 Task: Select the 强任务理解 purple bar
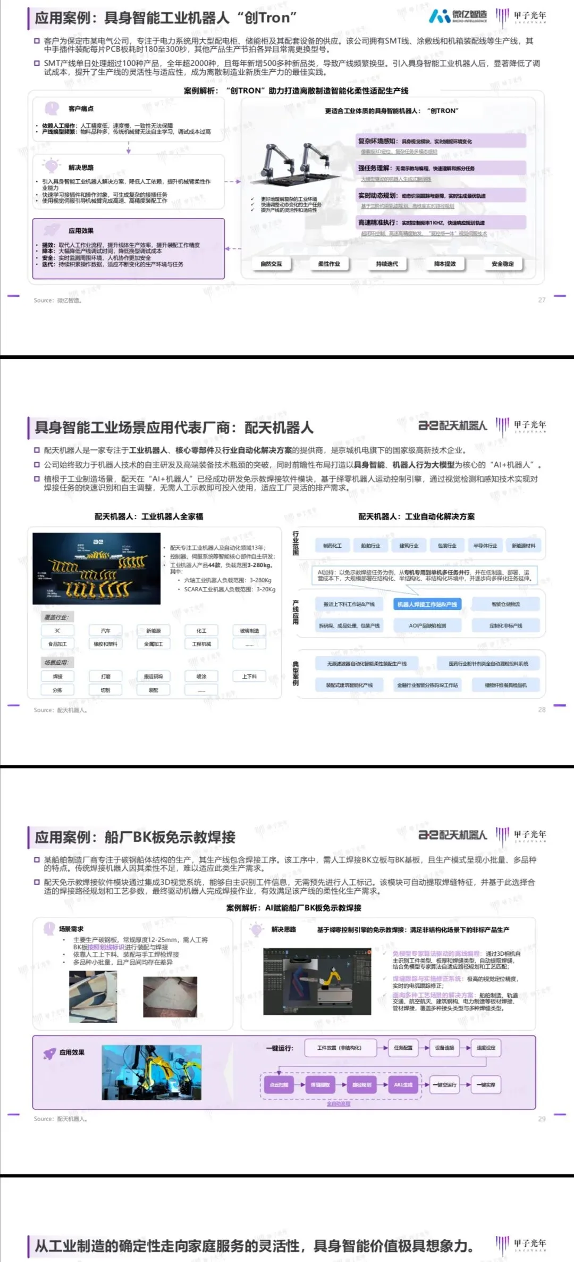tap(441, 168)
